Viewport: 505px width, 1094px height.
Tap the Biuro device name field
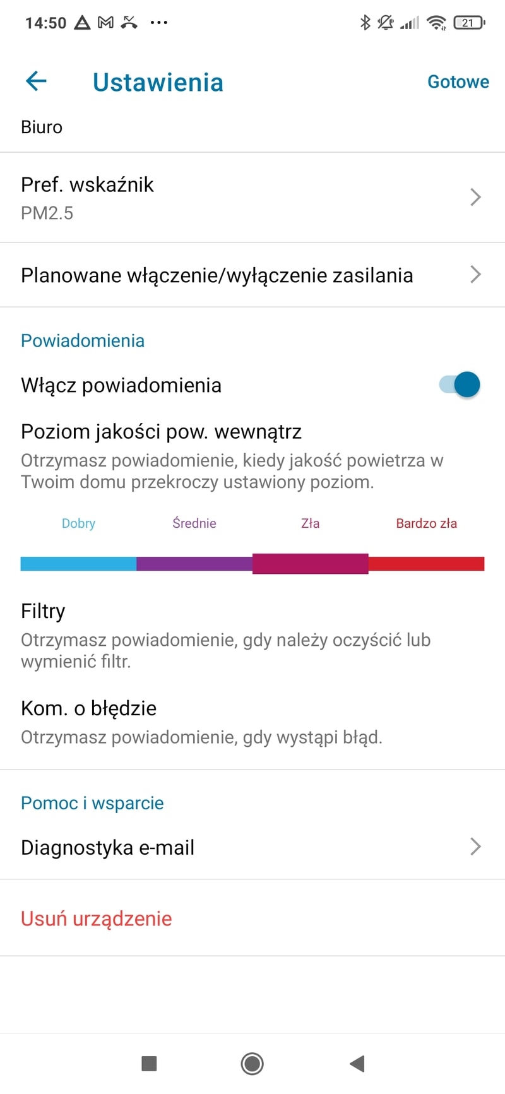click(42, 127)
